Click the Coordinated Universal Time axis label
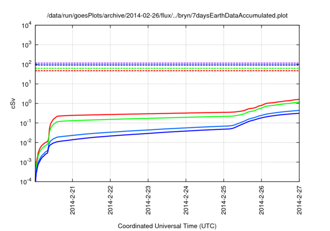This screenshot has width=330, height=231. point(167,226)
